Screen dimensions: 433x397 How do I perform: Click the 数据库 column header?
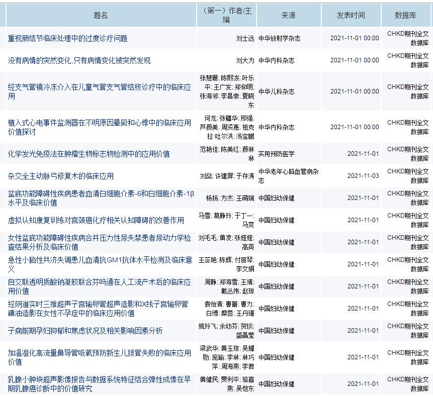[405, 16]
